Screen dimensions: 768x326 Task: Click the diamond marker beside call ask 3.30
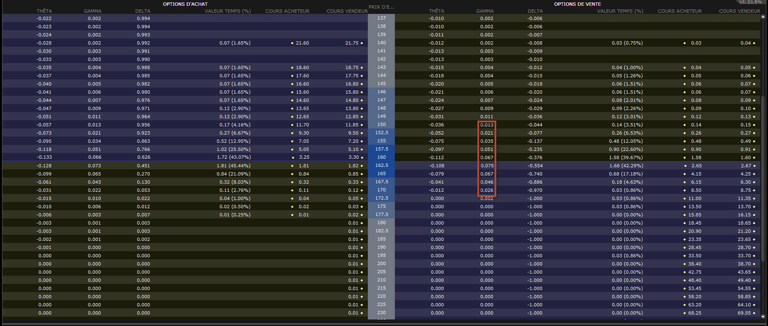(362, 157)
